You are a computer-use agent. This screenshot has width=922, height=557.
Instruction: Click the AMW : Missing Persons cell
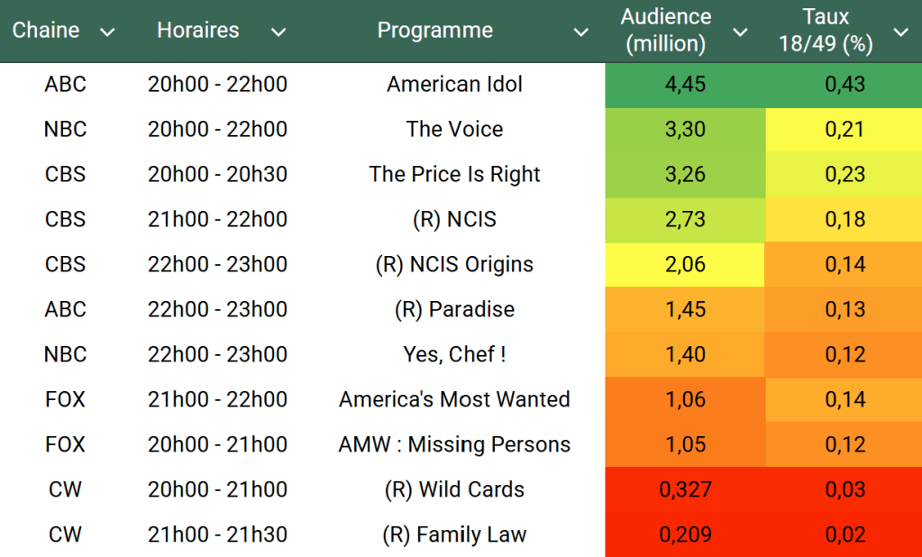(x=454, y=445)
